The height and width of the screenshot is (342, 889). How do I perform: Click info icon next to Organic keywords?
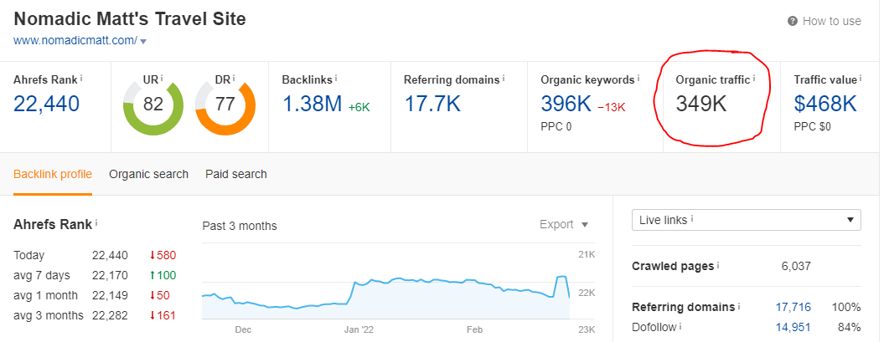[638, 79]
